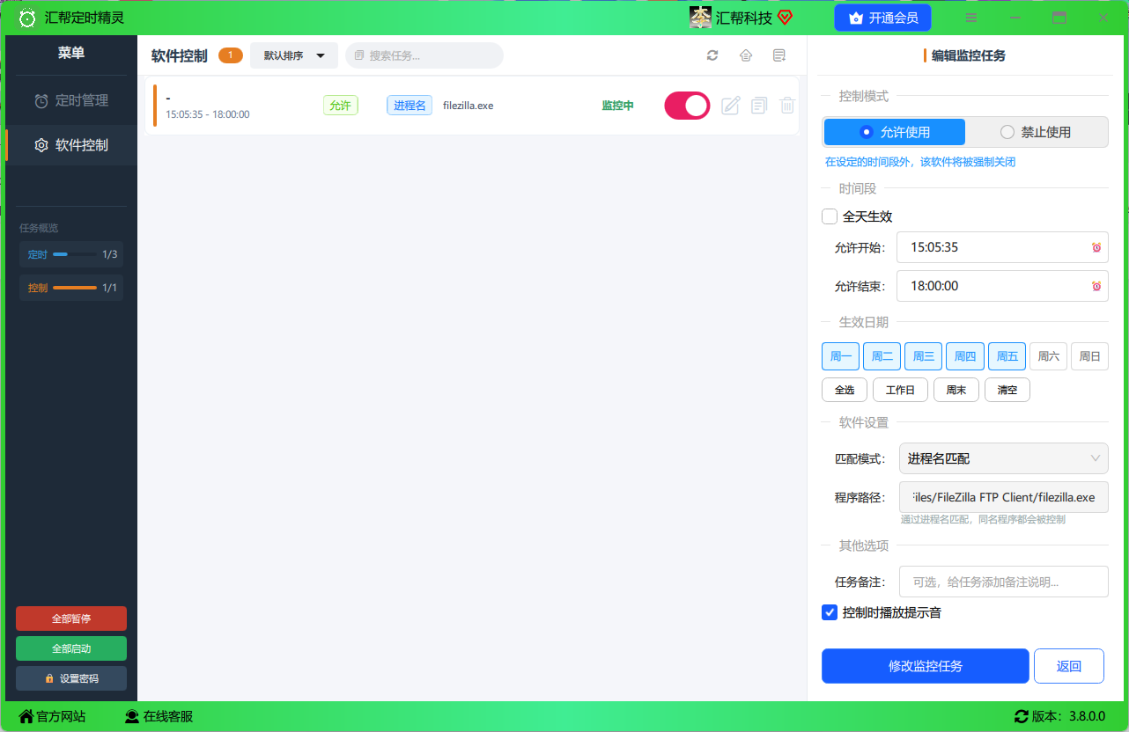Click the 允许结束 time field 18:00:00
The height and width of the screenshot is (732, 1129).
tap(1002, 287)
